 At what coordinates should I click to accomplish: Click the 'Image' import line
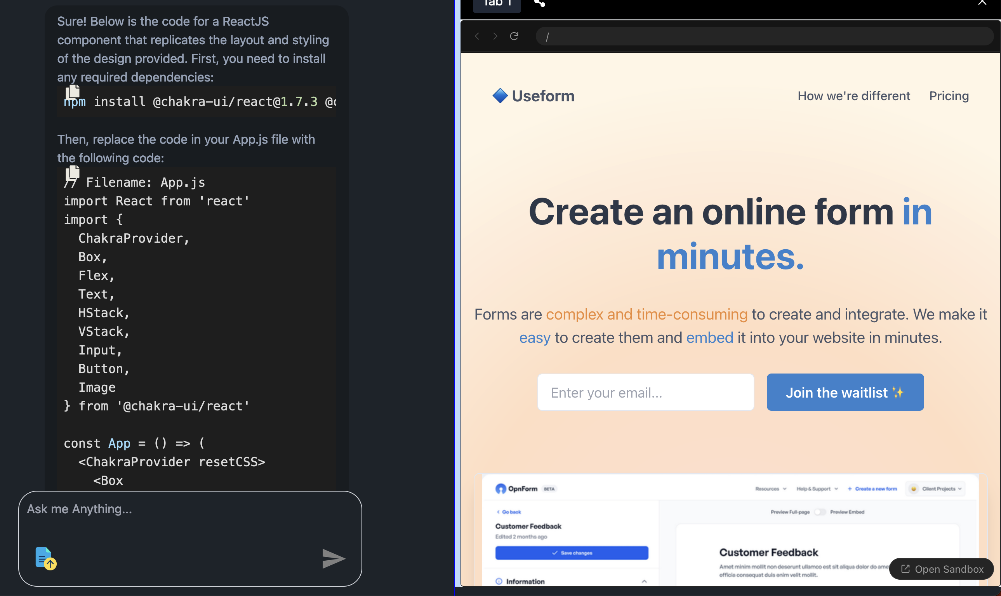click(97, 387)
